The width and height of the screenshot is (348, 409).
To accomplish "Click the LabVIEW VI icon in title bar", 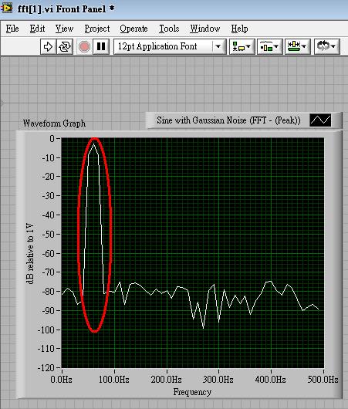I will (6, 8).
